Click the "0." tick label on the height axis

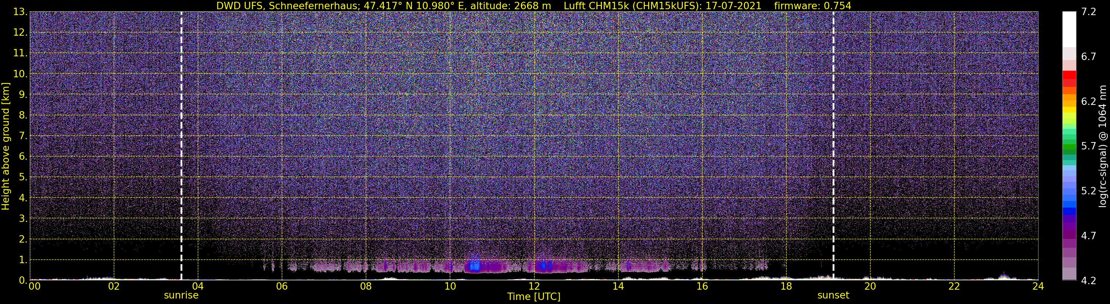(x=23, y=281)
